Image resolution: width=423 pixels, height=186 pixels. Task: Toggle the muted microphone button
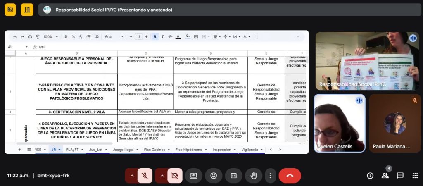point(145,176)
